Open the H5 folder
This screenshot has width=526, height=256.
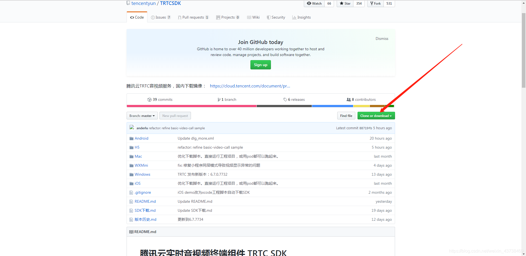[137, 148]
